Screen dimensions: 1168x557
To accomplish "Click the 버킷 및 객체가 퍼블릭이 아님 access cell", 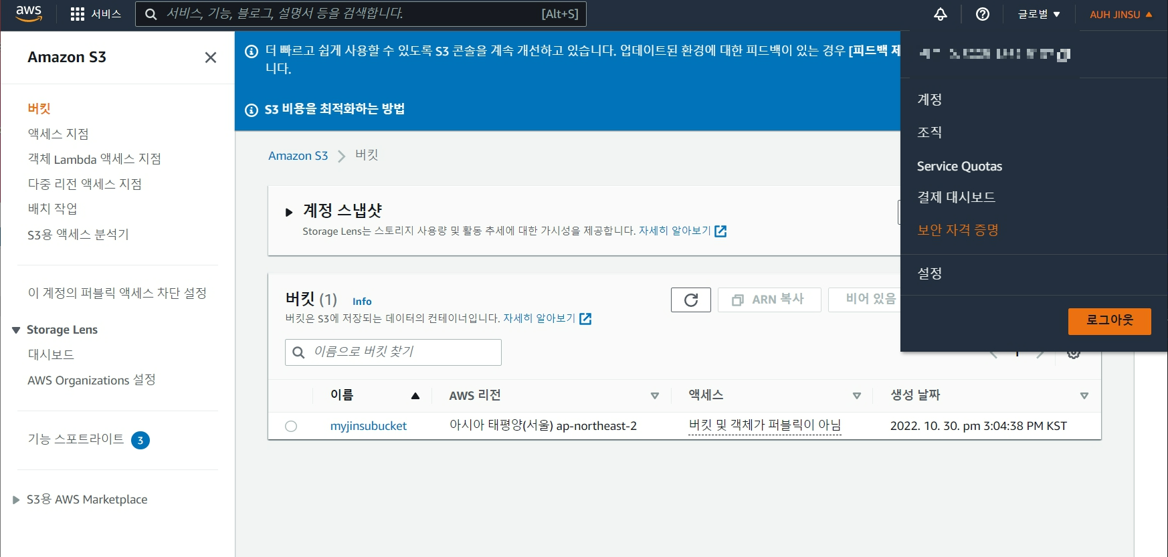I will tap(765, 425).
